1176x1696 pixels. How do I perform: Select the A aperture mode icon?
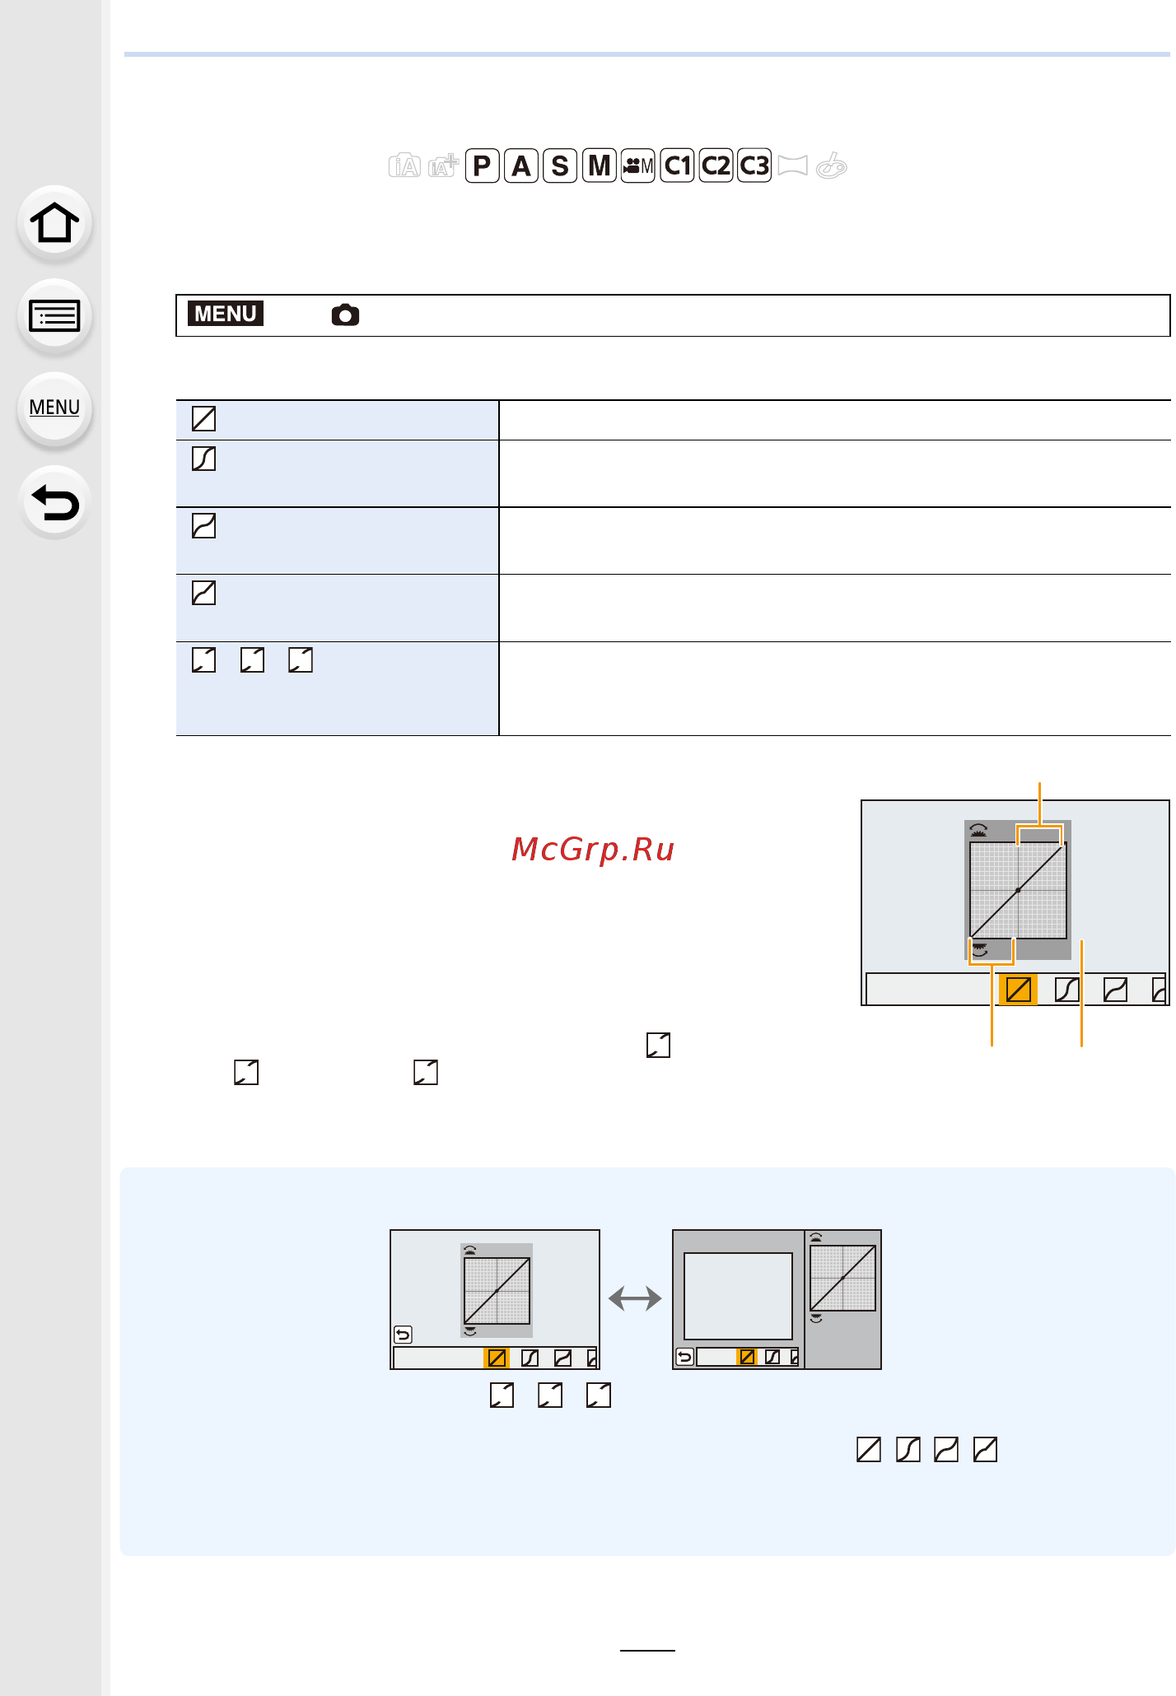click(521, 166)
